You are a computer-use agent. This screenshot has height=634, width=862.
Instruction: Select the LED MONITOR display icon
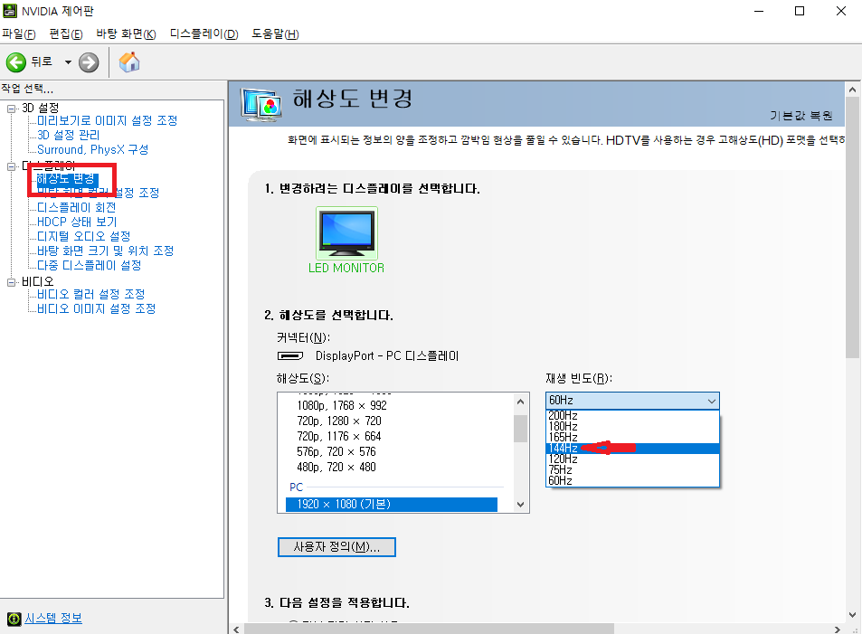tap(347, 233)
